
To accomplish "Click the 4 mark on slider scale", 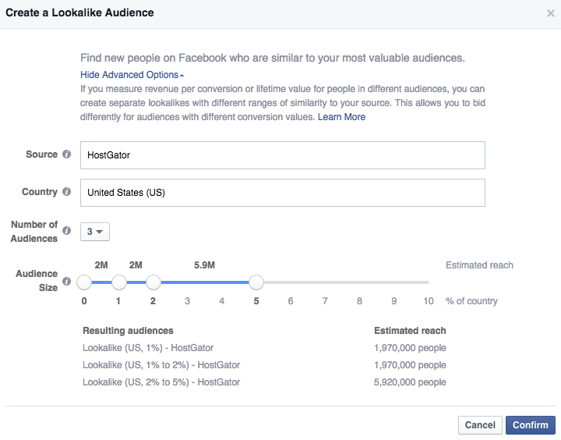I will click(222, 301).
